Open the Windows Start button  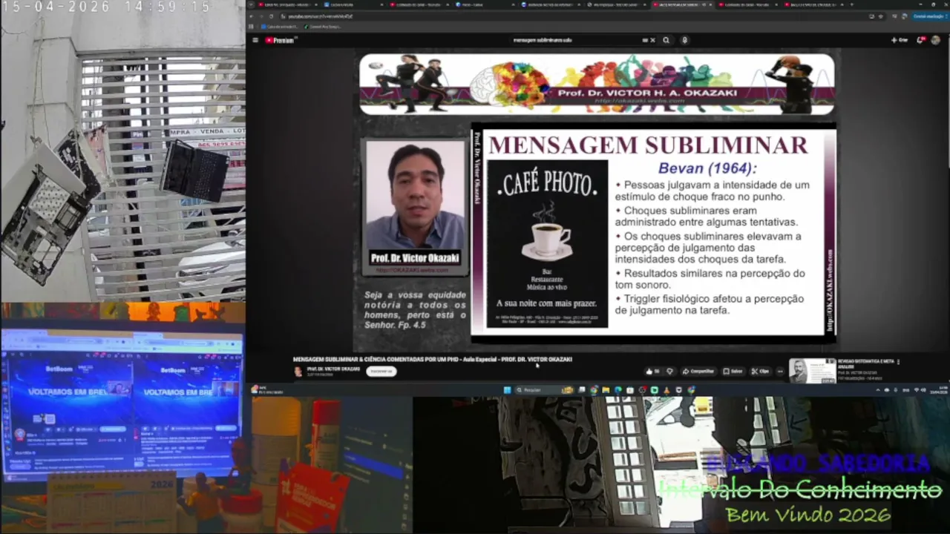pyautogui.click(x=508, y=389)
